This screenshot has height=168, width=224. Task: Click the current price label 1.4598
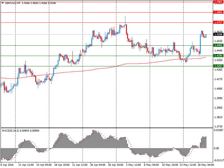tap(218, 34)
